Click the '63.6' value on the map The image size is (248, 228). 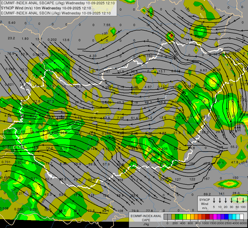tap(106, 118)
